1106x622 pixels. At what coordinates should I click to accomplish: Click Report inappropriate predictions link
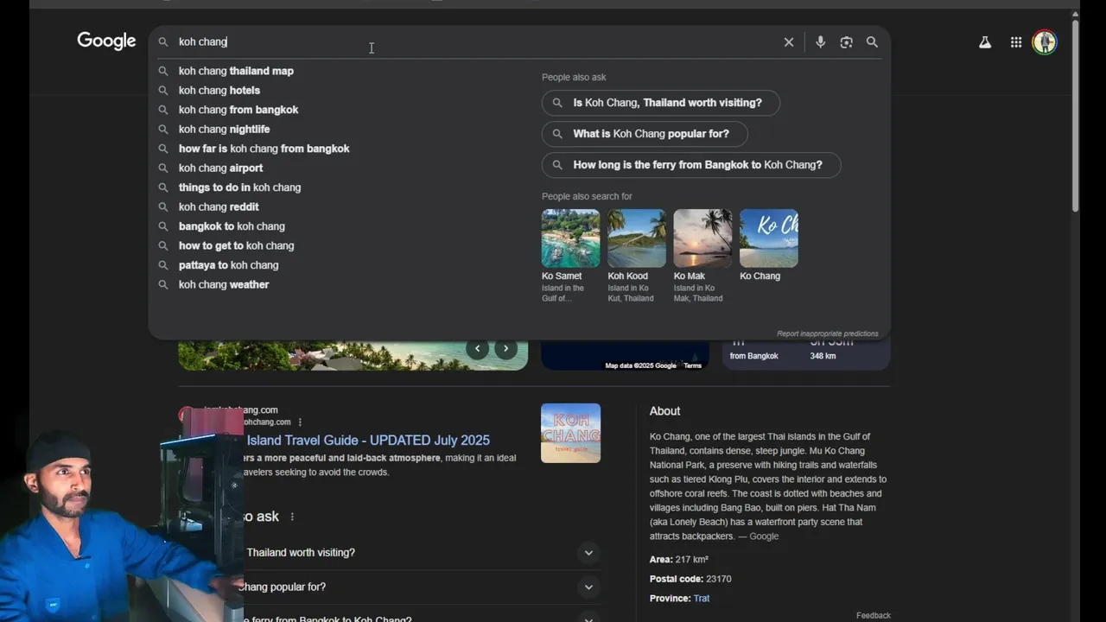coord(827,333)
